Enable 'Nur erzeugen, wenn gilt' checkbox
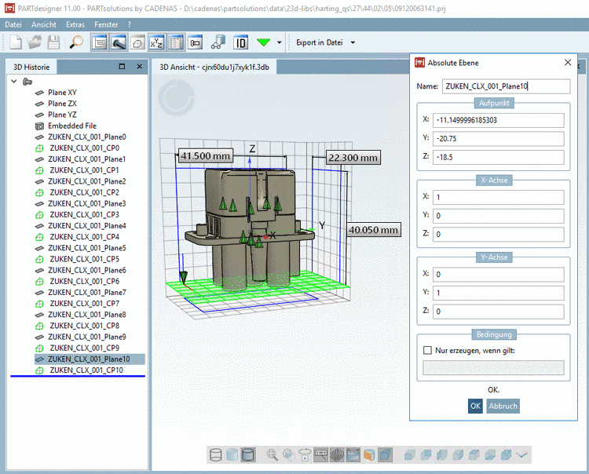Viewport: 589px width, 474px height. [x=428, y=350]
